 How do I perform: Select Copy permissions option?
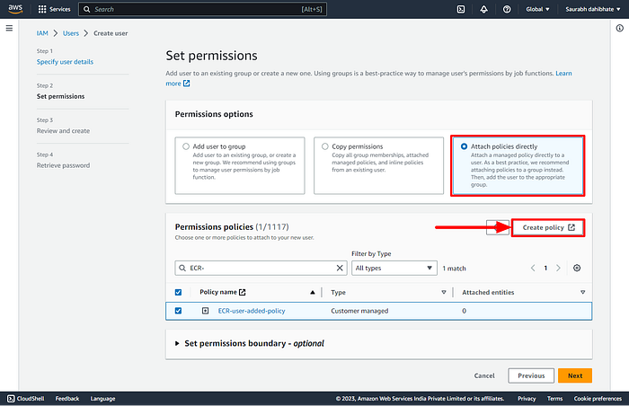325,146
